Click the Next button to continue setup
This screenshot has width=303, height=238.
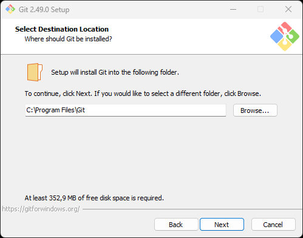point(222,224)
